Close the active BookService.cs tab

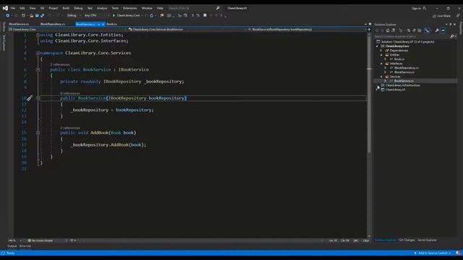click(103, 24)
